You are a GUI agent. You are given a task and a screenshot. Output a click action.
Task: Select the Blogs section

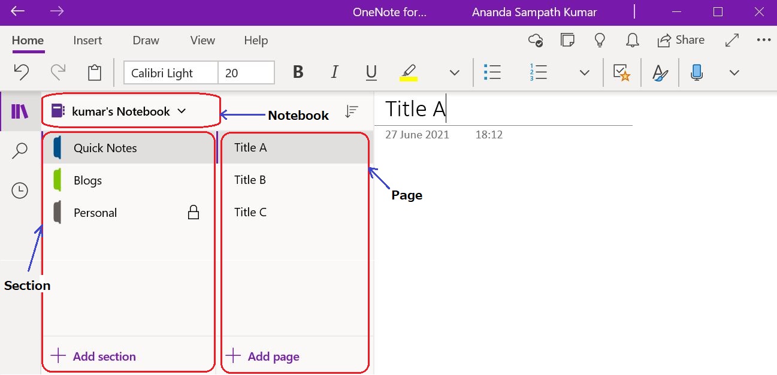coord(128,180)
